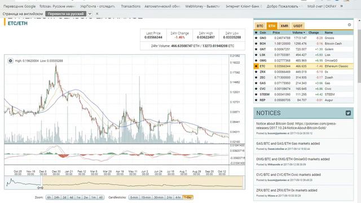This screenshot has height=203, width=361.
Task: Set chart zoom to 1m
Action: pos(93,197)
